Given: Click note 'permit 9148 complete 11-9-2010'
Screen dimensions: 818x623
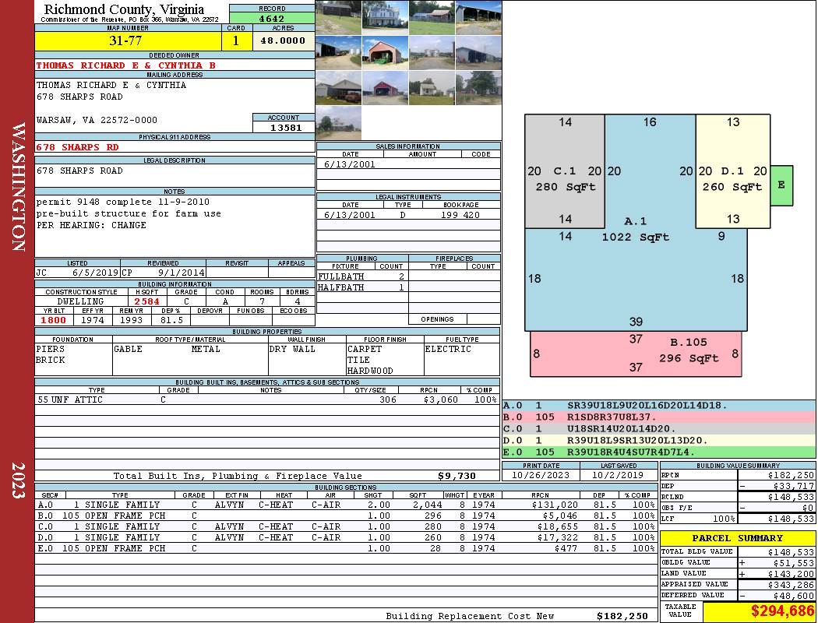Looking at the screenshot, I should pos(122,202).
